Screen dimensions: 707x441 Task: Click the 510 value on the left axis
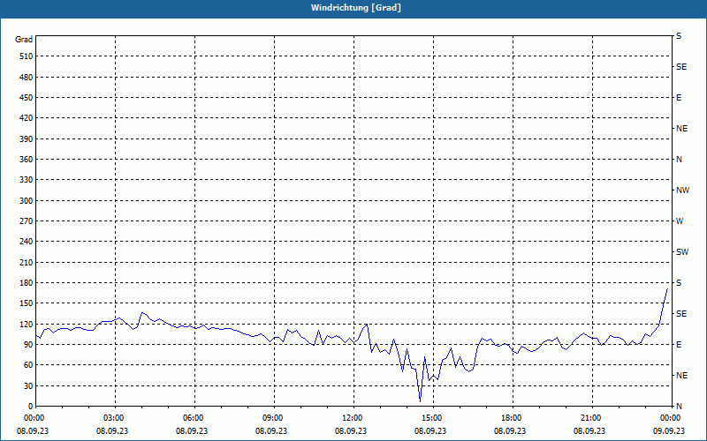point(27,56)
